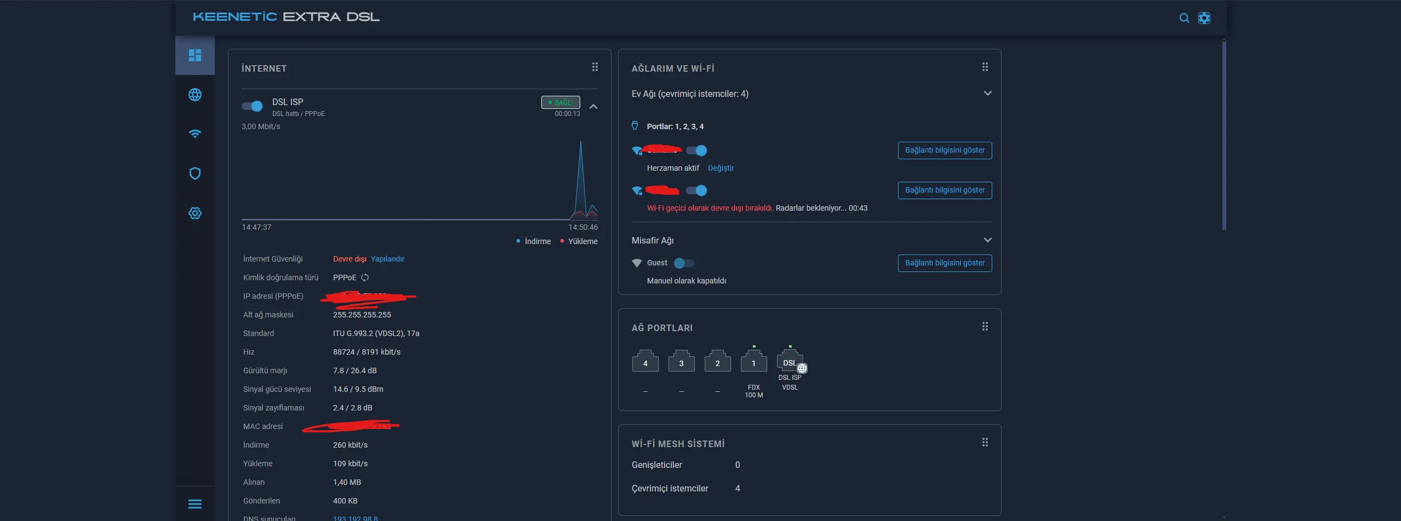Toggle Wi-Fi switch with radar waiting message
1401x521 pixels.
[696, 190]
